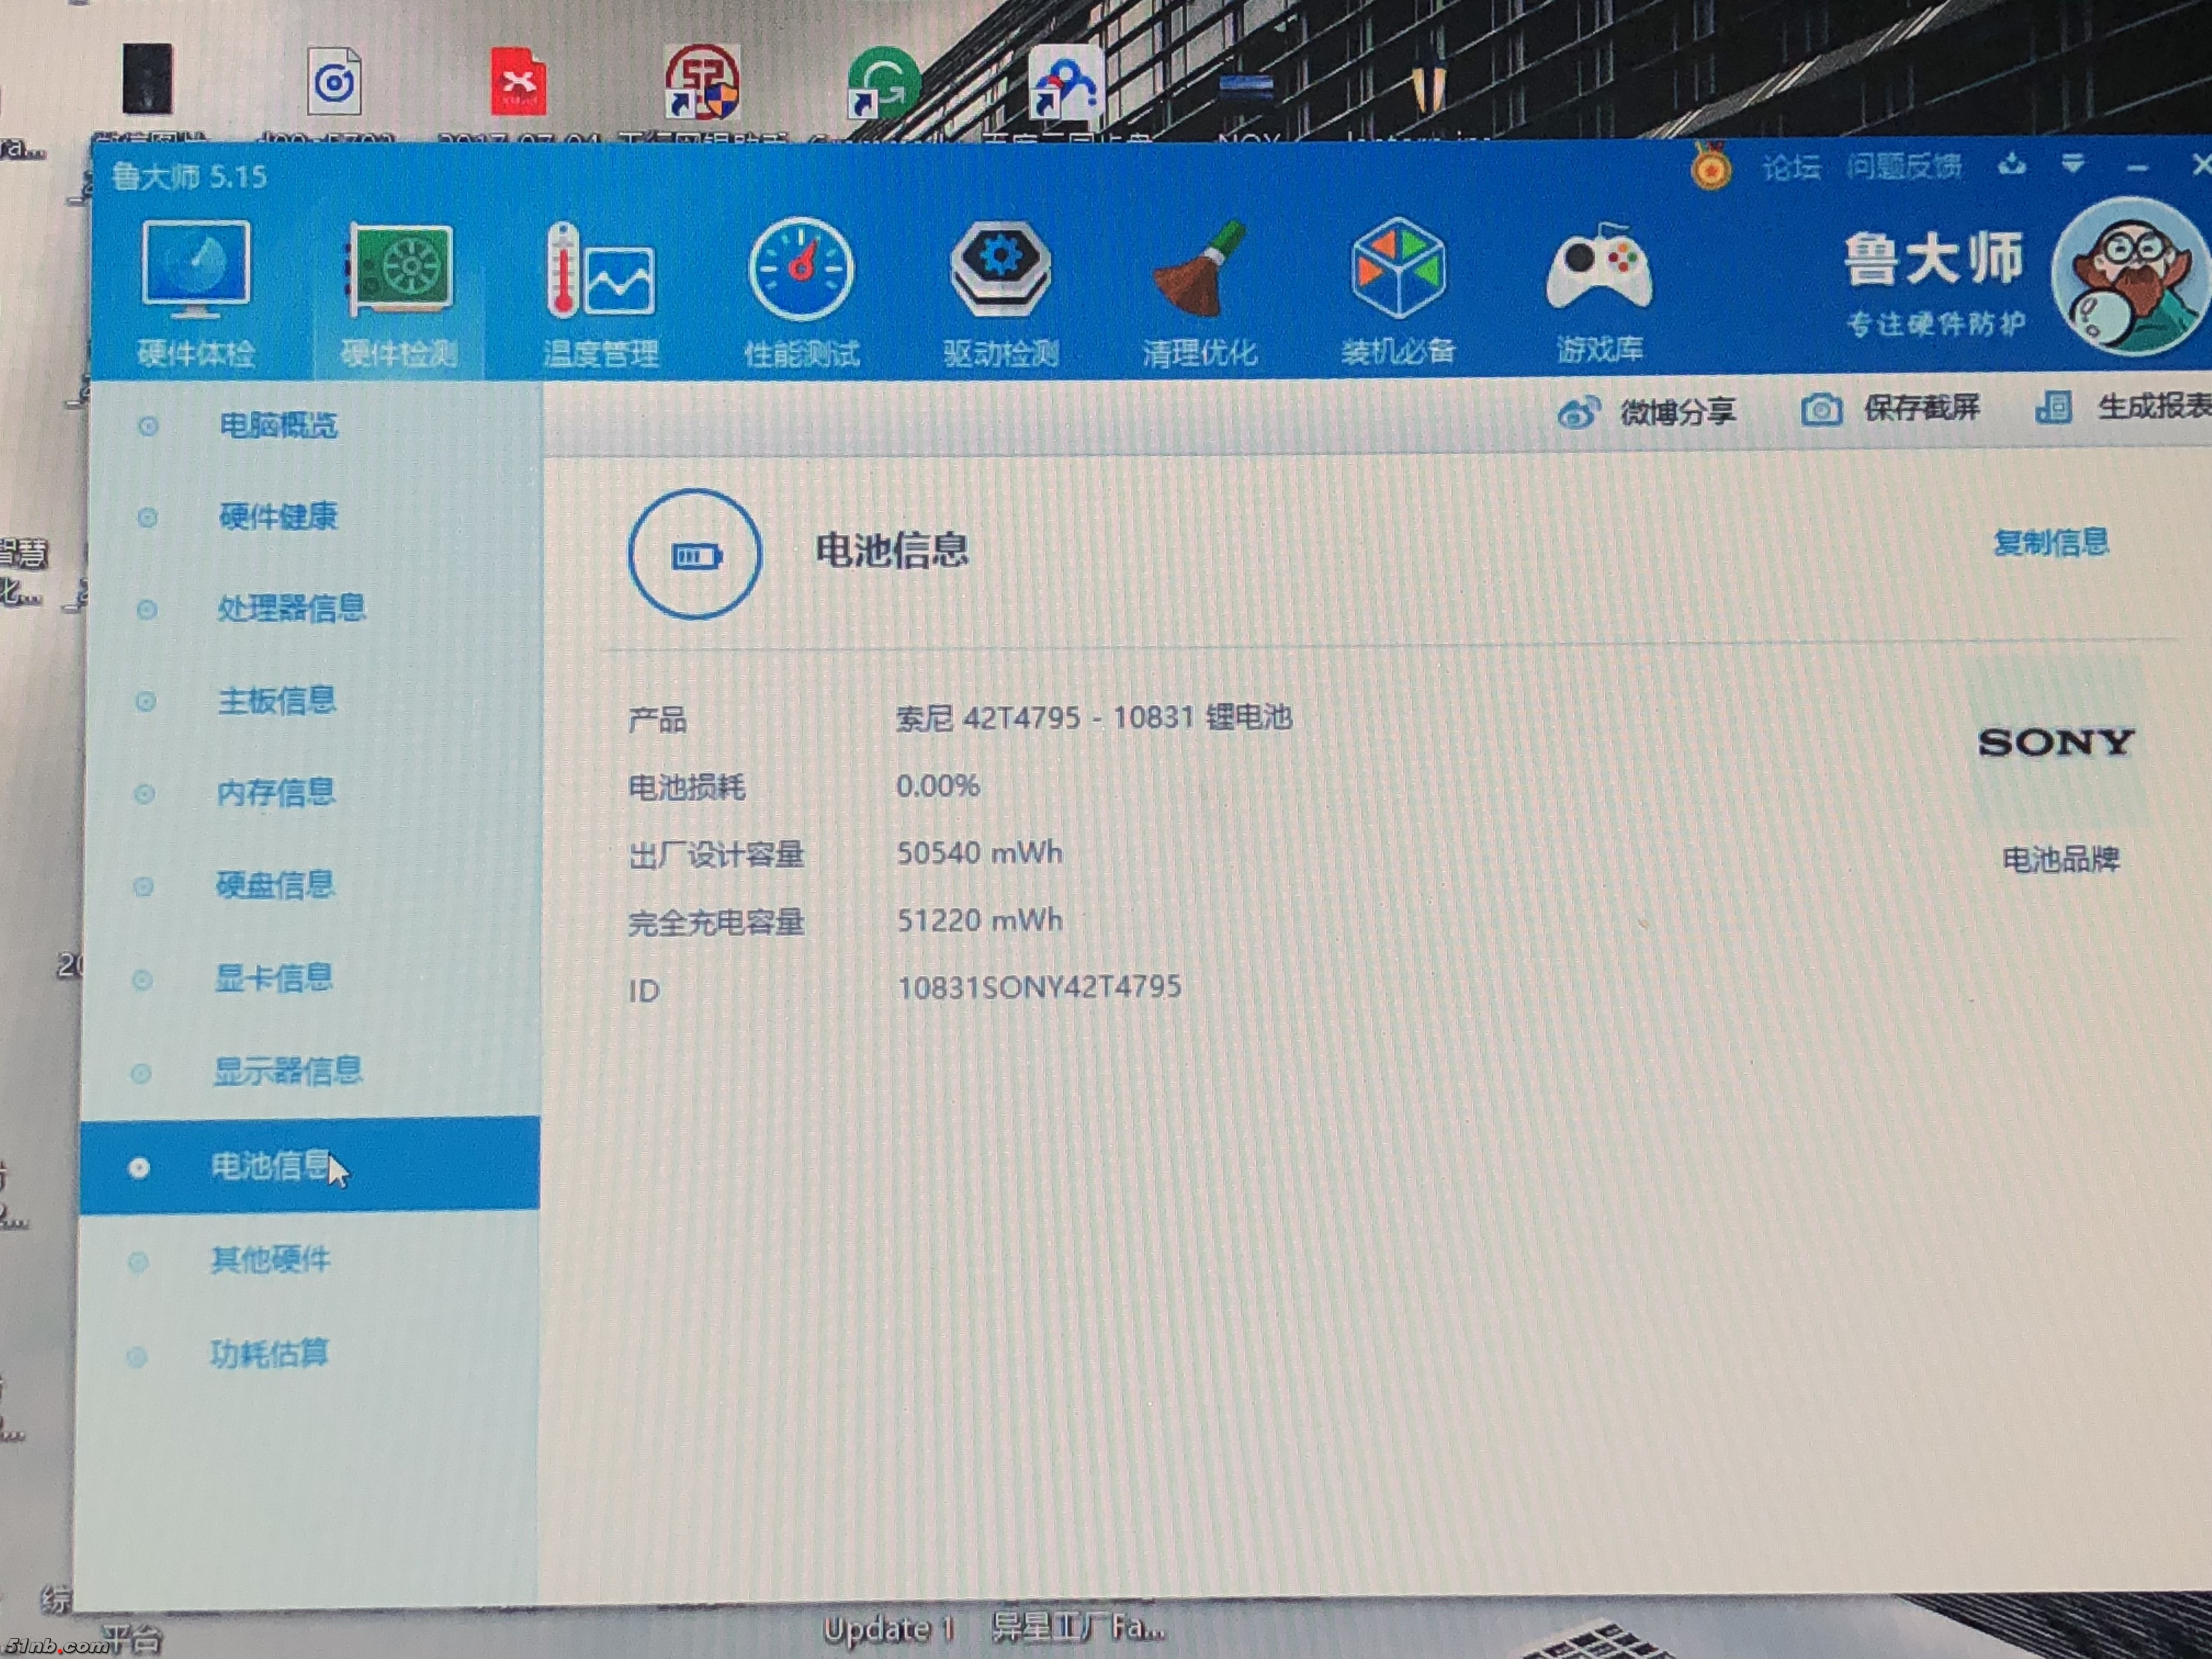2212x1659 pixels.
Task: Select 显卡信息 in sidebar
Action: (x=273, y=977)
